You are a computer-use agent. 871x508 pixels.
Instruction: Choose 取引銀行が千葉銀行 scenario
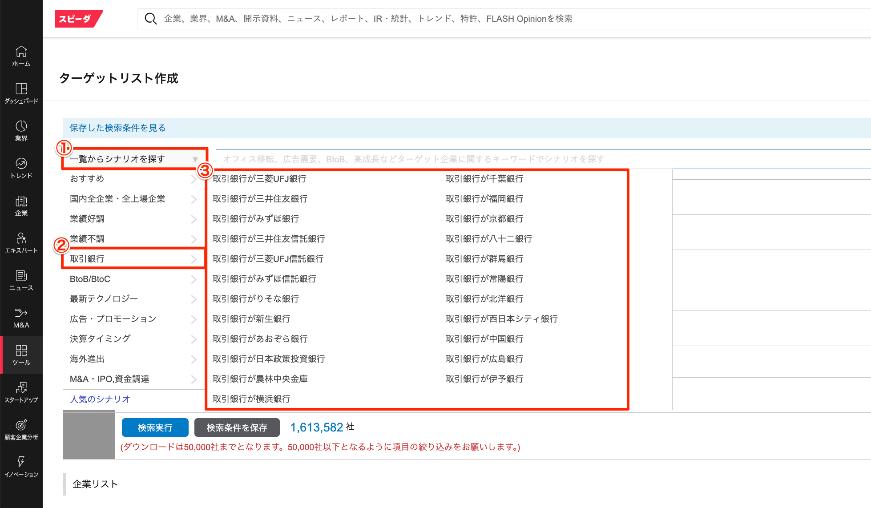tap(484, 179)
